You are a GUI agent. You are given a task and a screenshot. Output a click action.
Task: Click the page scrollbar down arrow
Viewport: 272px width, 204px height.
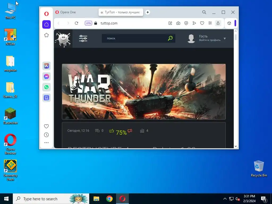coord(236,146)
